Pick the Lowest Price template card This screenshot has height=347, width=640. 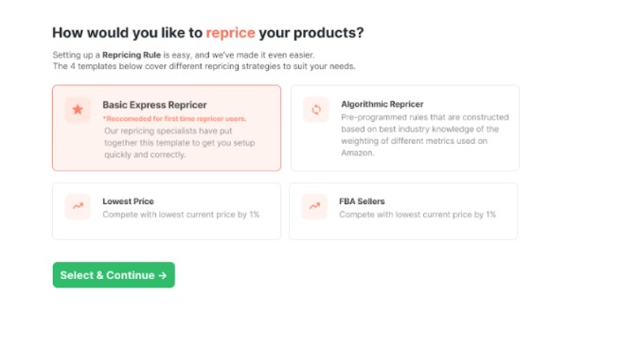pos(167,211)
